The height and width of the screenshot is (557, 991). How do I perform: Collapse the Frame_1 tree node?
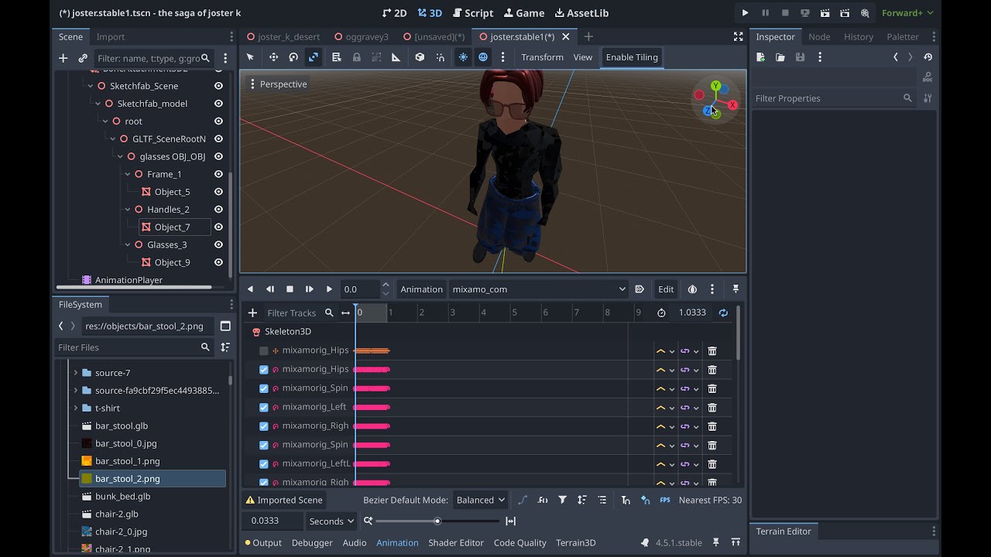[128, 175]
